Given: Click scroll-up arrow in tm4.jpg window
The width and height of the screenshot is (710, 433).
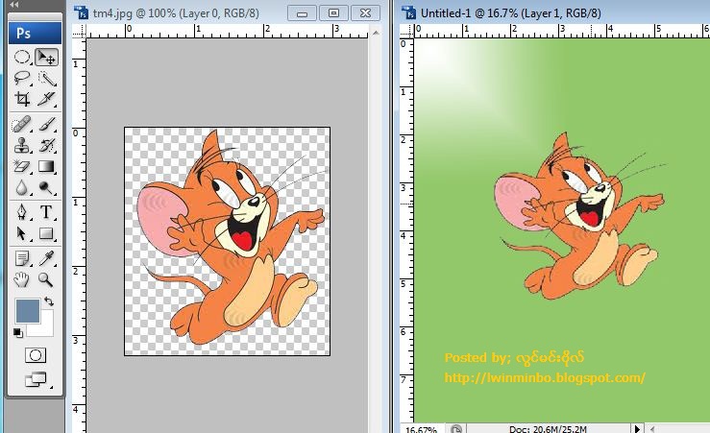Looking at the screenshot, I should pyautogui.click(x=376, y=33).
